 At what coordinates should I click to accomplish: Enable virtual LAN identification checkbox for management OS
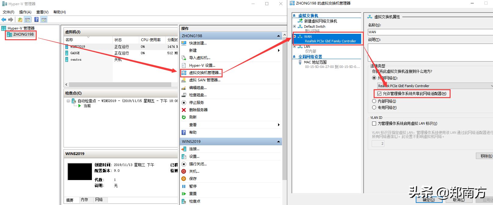pos(374,123)
